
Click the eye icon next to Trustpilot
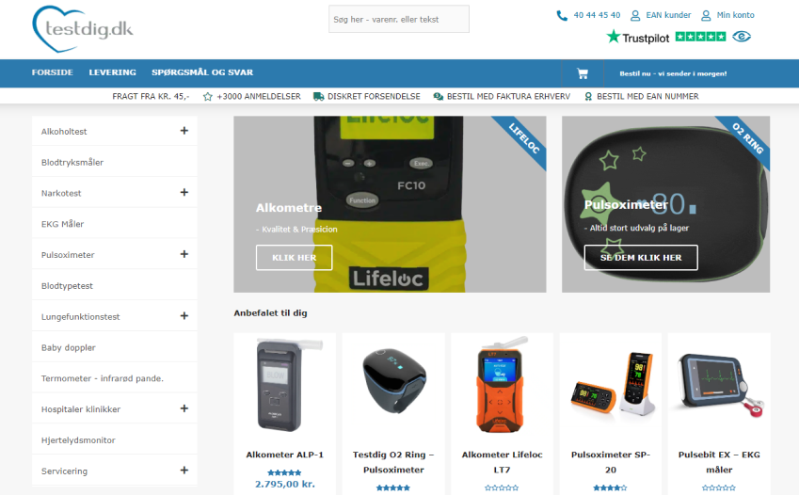point(742,36)
